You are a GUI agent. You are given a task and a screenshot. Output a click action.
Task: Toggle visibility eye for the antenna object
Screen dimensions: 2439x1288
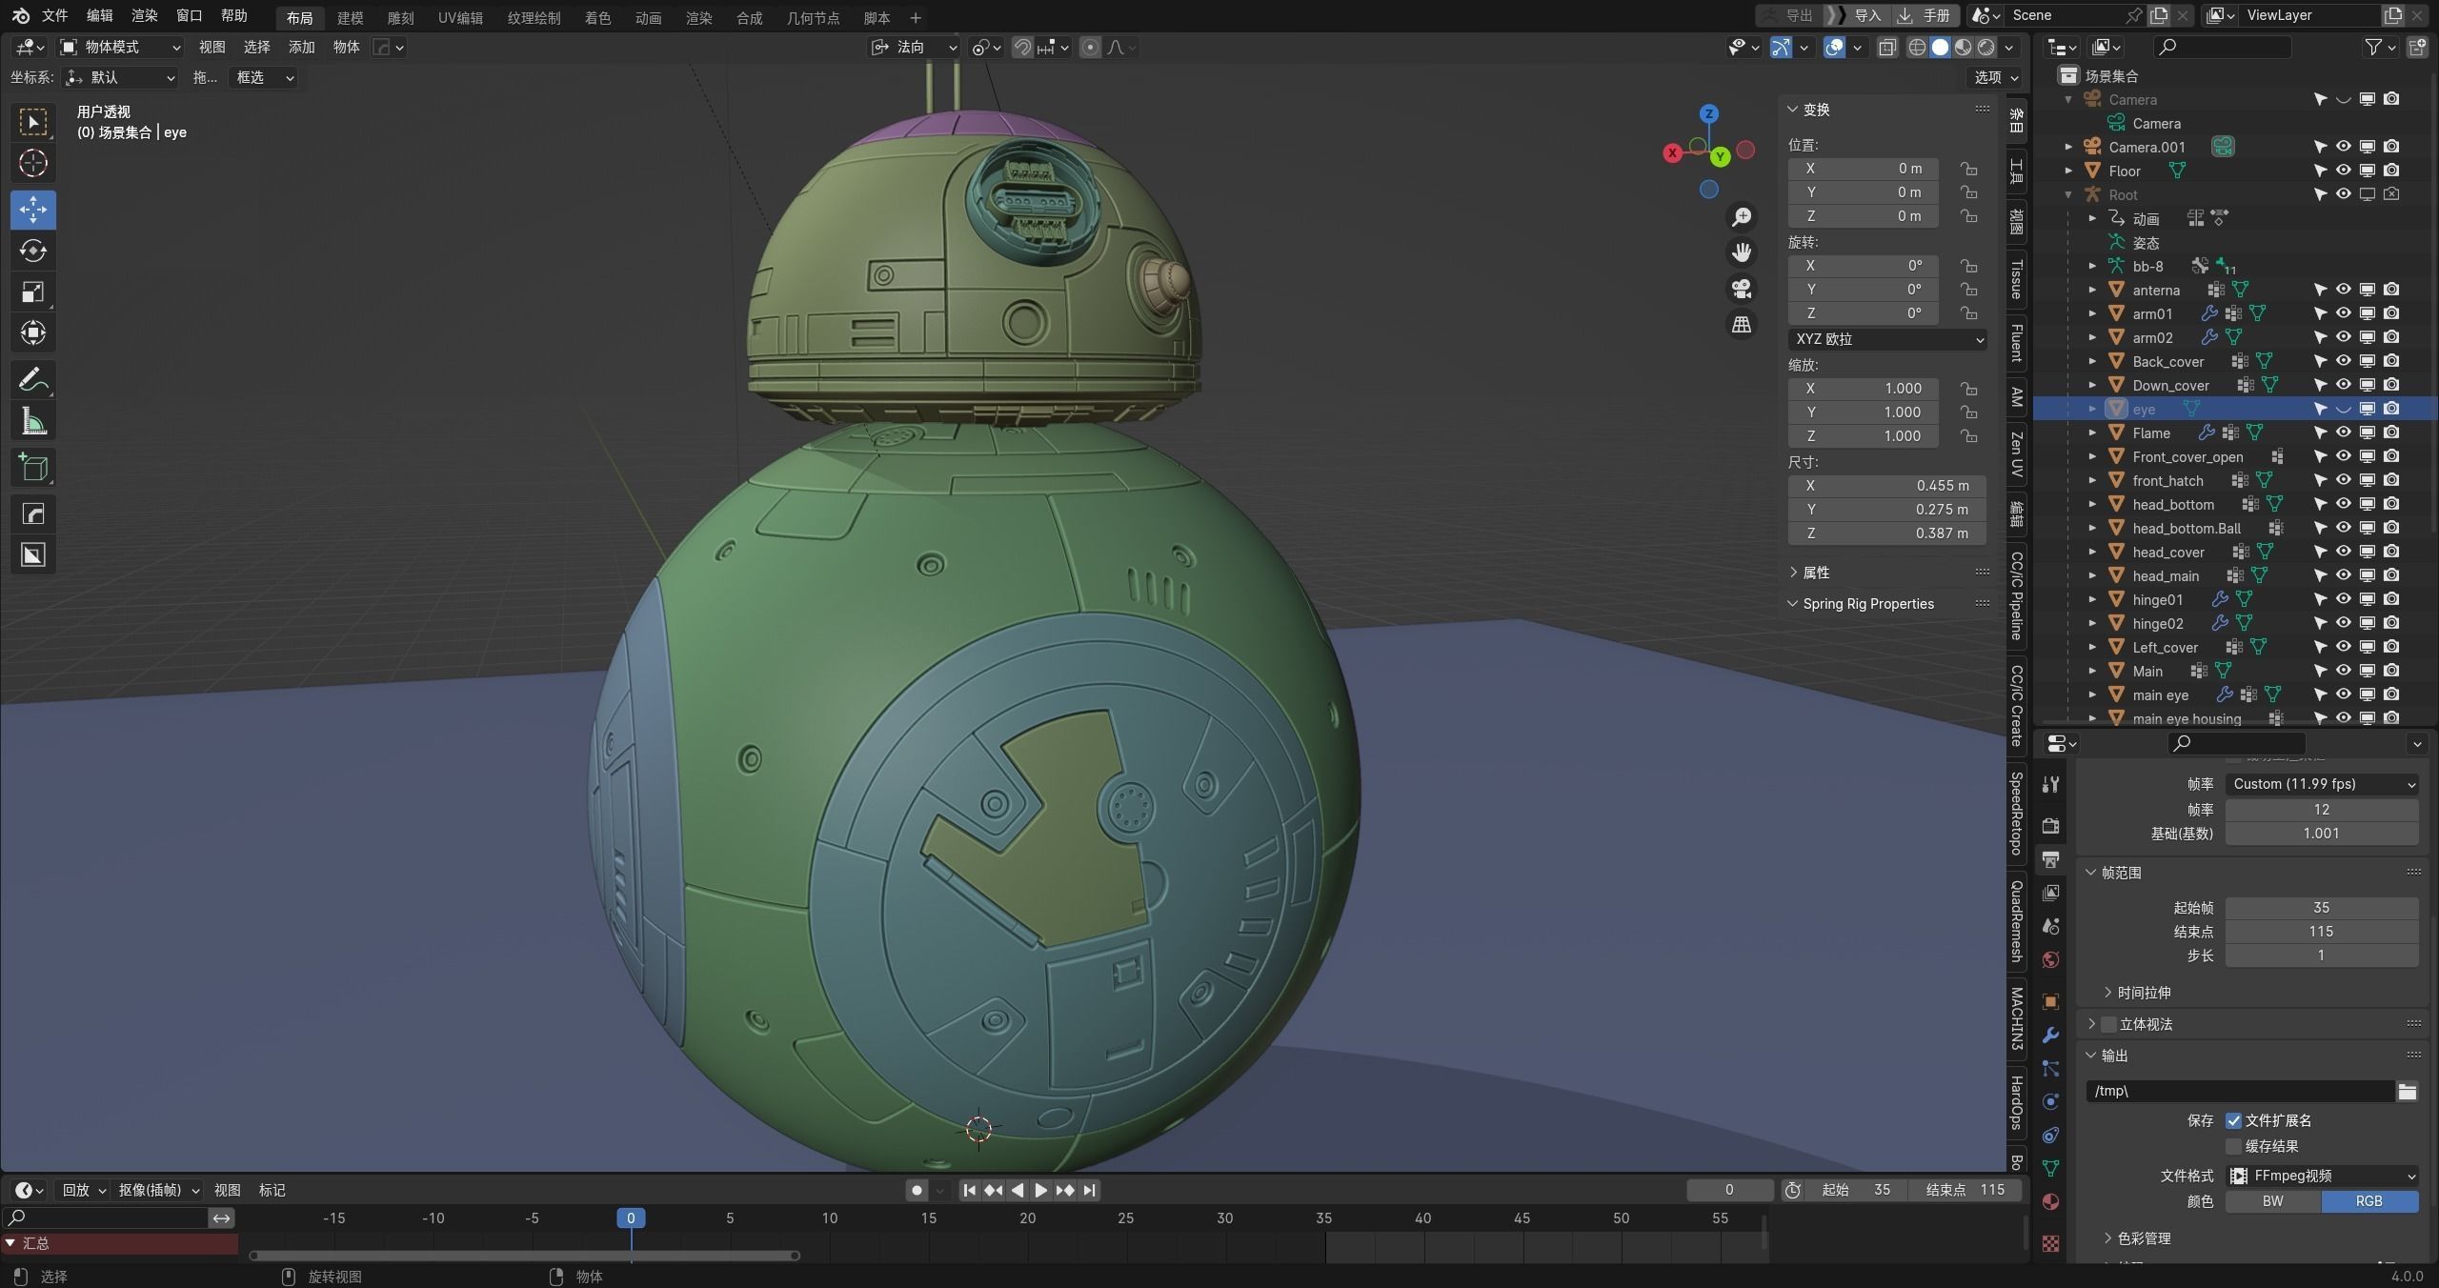2344,290
